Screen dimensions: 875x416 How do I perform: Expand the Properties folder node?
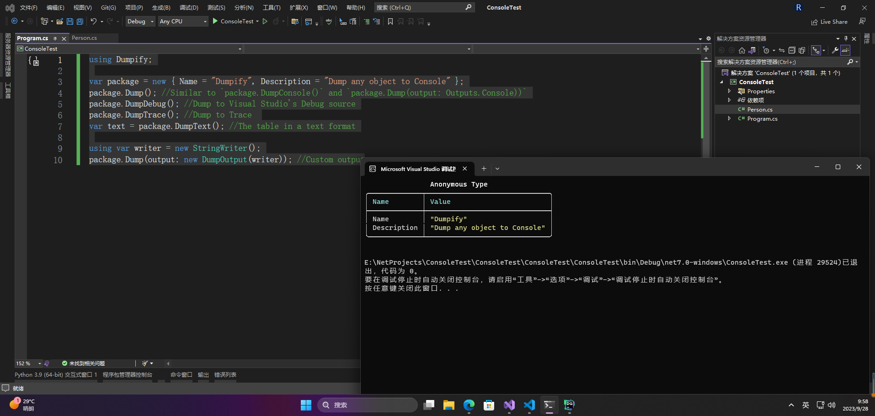pyautogui.click(x=729, y=91)
